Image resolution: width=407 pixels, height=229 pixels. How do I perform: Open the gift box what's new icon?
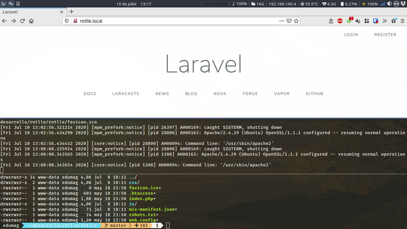pos(394,21)
